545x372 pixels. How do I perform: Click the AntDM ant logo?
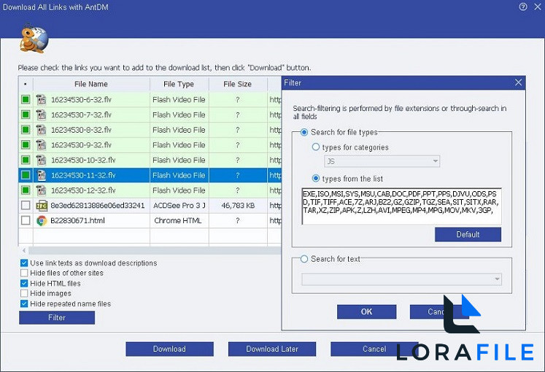tap(34, 39)
